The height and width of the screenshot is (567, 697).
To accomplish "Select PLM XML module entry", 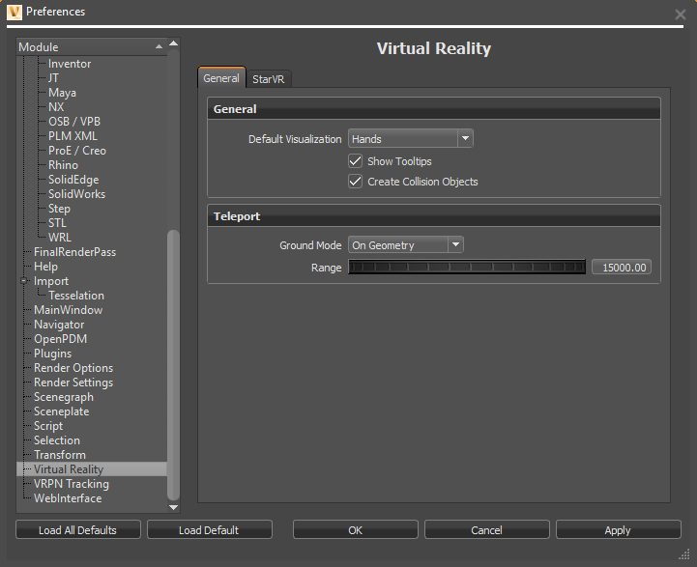I will pyautogui.click(x=73, y=136).
